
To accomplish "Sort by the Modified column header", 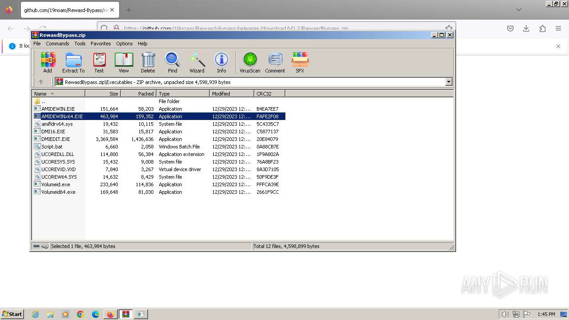I will [232, 94].
